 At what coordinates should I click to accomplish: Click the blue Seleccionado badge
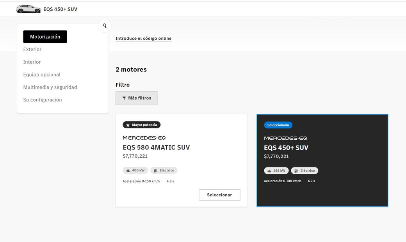[x=278, y=125]
